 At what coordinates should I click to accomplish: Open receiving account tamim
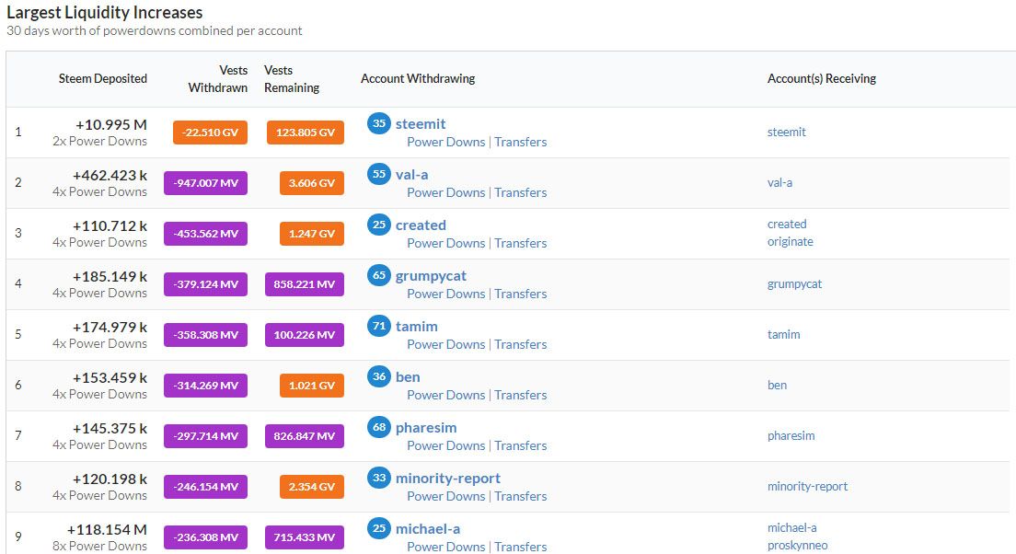[783, 334]
